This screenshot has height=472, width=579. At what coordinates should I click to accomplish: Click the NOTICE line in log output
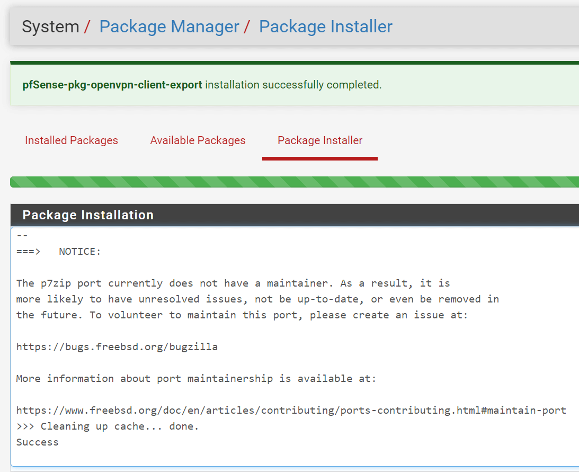[x=57, y=251]
